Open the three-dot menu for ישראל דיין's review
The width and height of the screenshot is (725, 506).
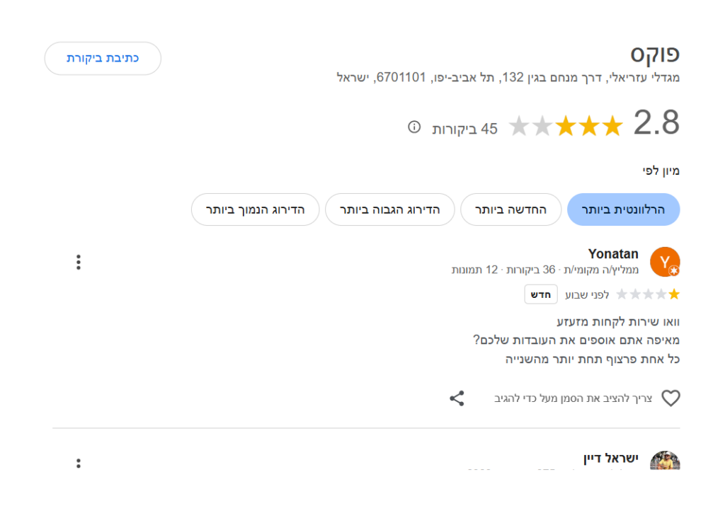coord(79,463)
